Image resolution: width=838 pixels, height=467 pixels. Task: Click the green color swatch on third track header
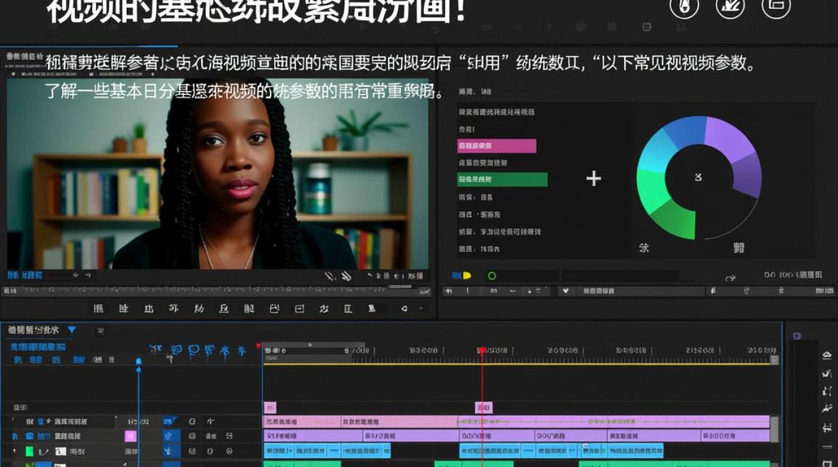point(29,451)
